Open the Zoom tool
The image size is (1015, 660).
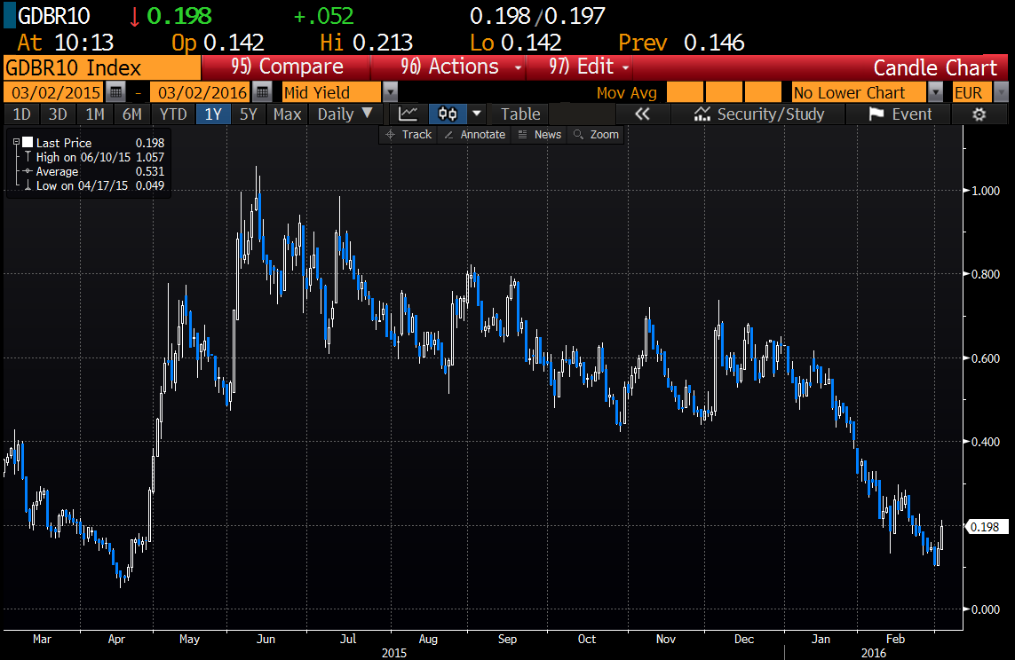596,134
